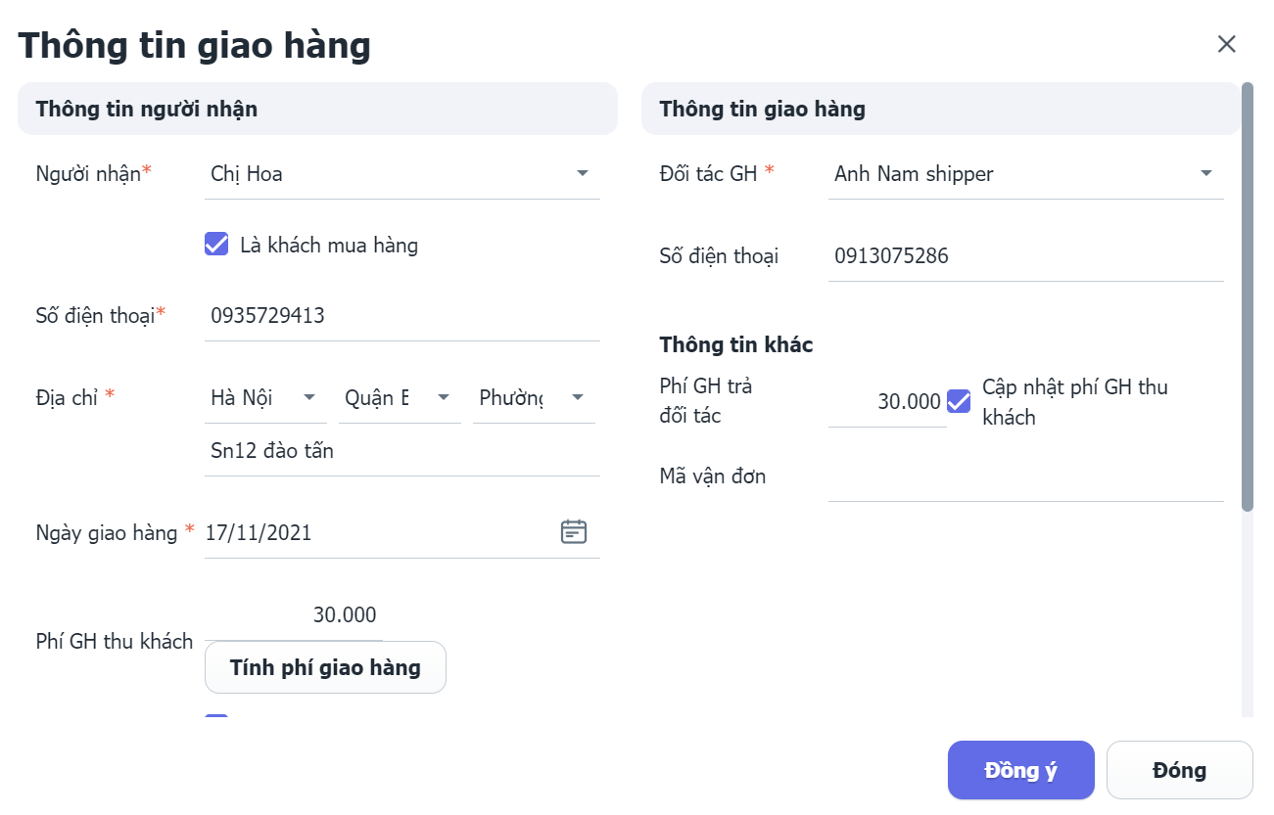Click the dialog's vertical scrollbar
The image size is (1274, 815).
(x=1247, y=294)
